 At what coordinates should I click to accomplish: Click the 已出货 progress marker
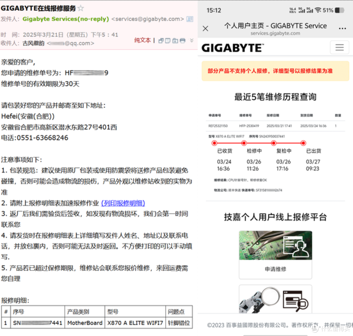pyautogui.click(x=303, y=143)
